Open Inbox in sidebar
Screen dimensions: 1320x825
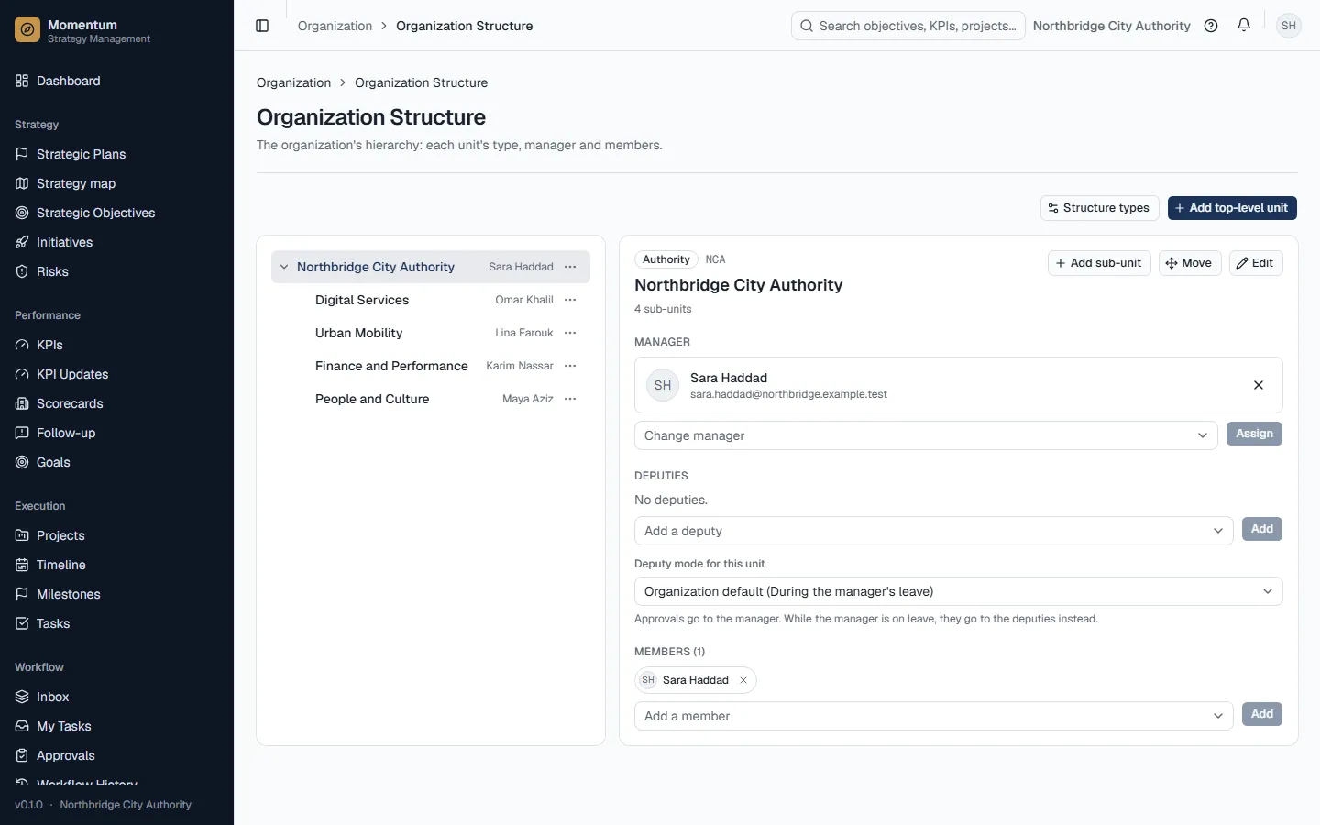point(116,697)
